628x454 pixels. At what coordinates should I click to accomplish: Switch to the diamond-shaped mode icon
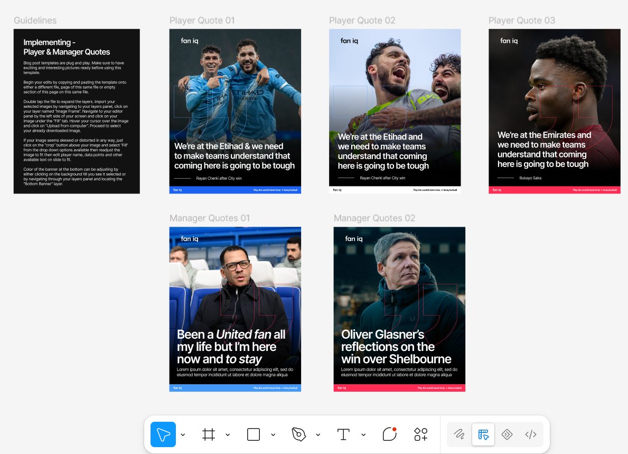coord(507,434)
